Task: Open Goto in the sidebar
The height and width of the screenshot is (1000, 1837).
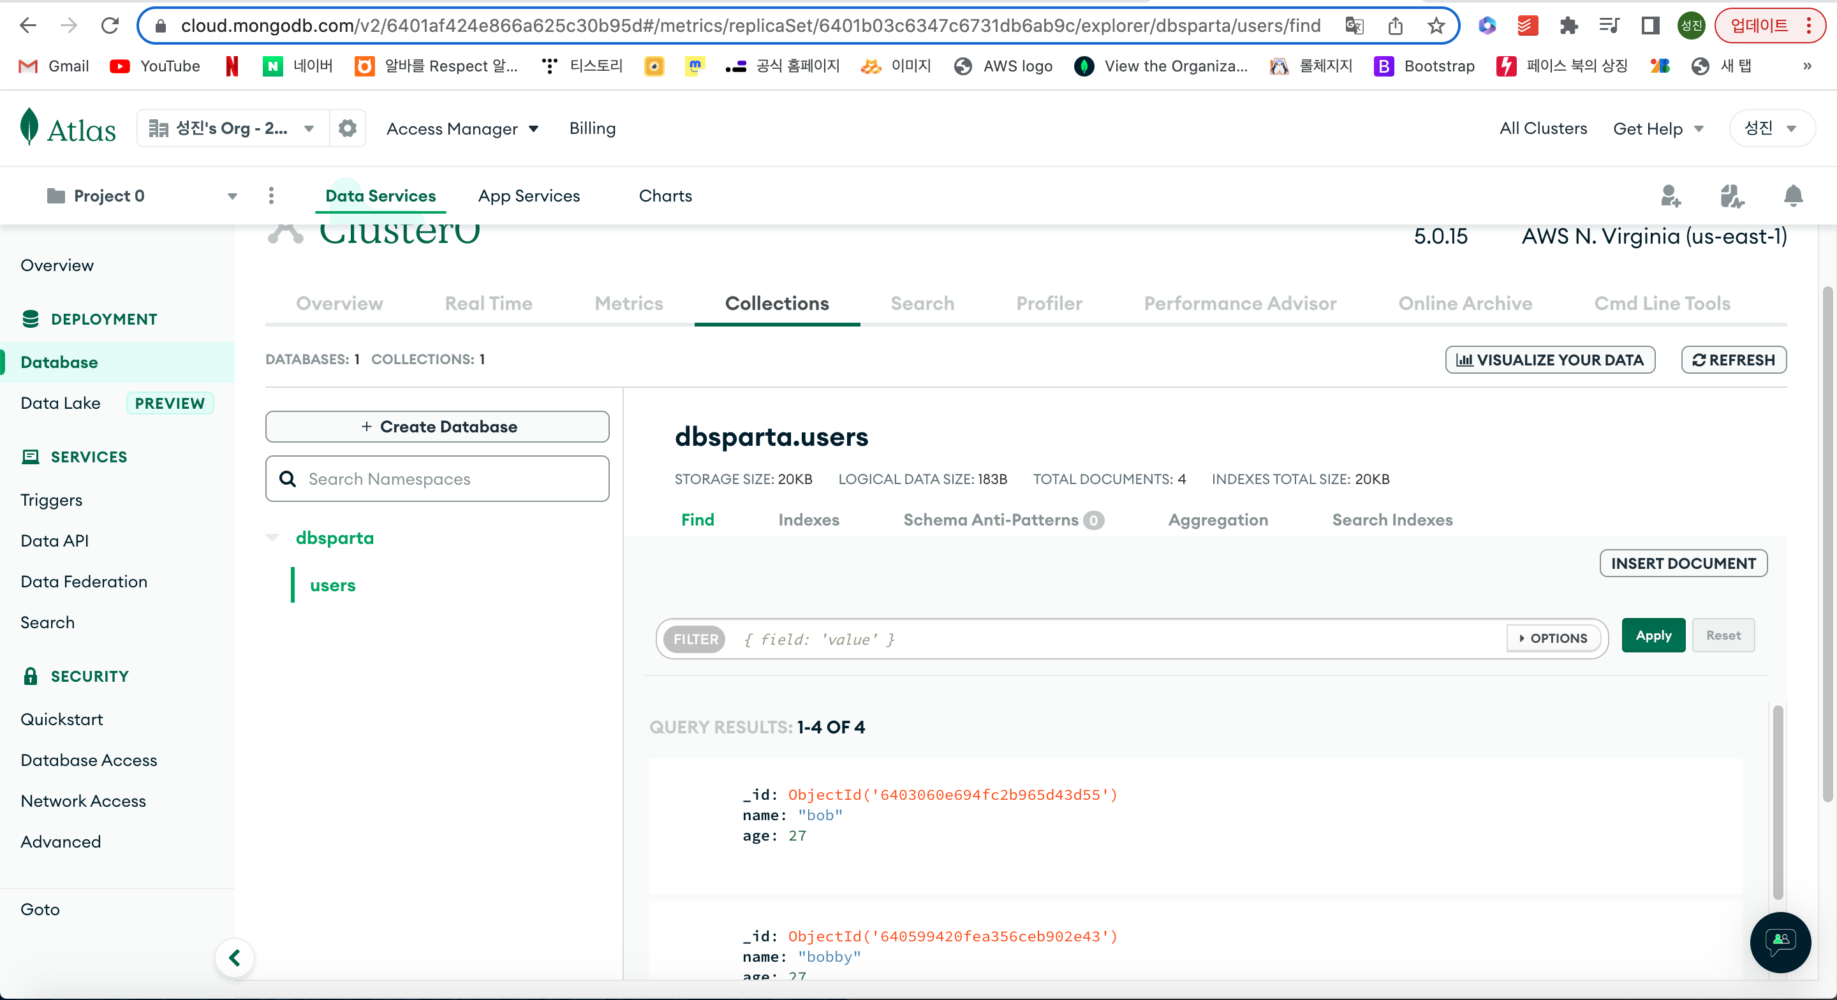Action: [40, 909]
